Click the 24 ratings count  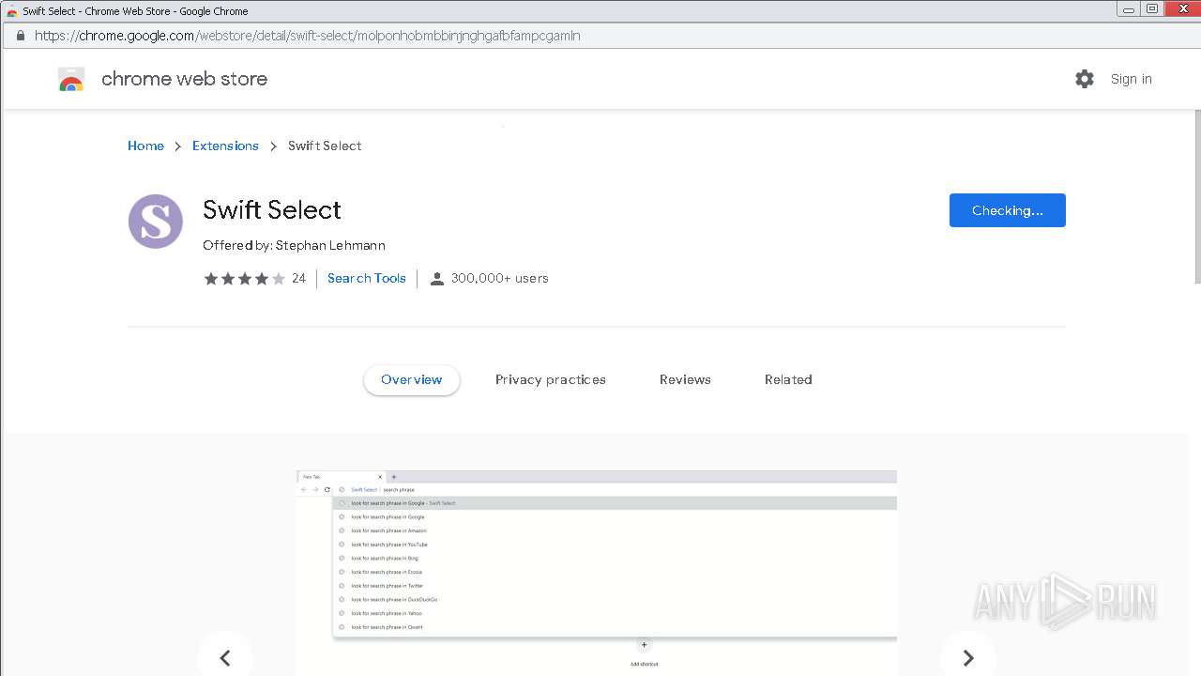point(298,278)
